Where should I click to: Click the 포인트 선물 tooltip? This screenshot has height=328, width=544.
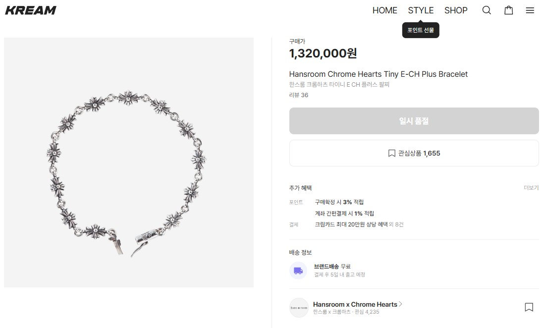tap(420, 30)
